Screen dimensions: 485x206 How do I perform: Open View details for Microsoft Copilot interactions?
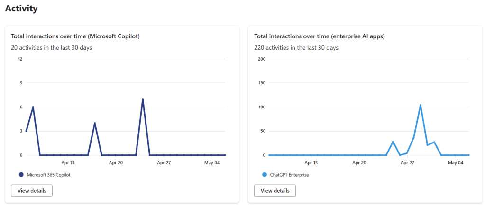pyautogui.click(x=32, y=190)
